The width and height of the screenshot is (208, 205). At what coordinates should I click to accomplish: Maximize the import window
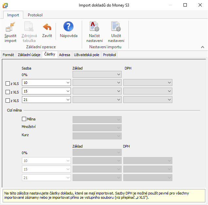[x=185, y=5]
